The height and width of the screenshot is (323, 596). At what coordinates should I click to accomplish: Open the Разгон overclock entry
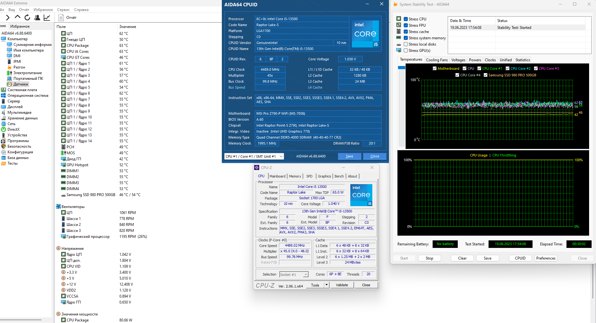(x=19, y=67)
